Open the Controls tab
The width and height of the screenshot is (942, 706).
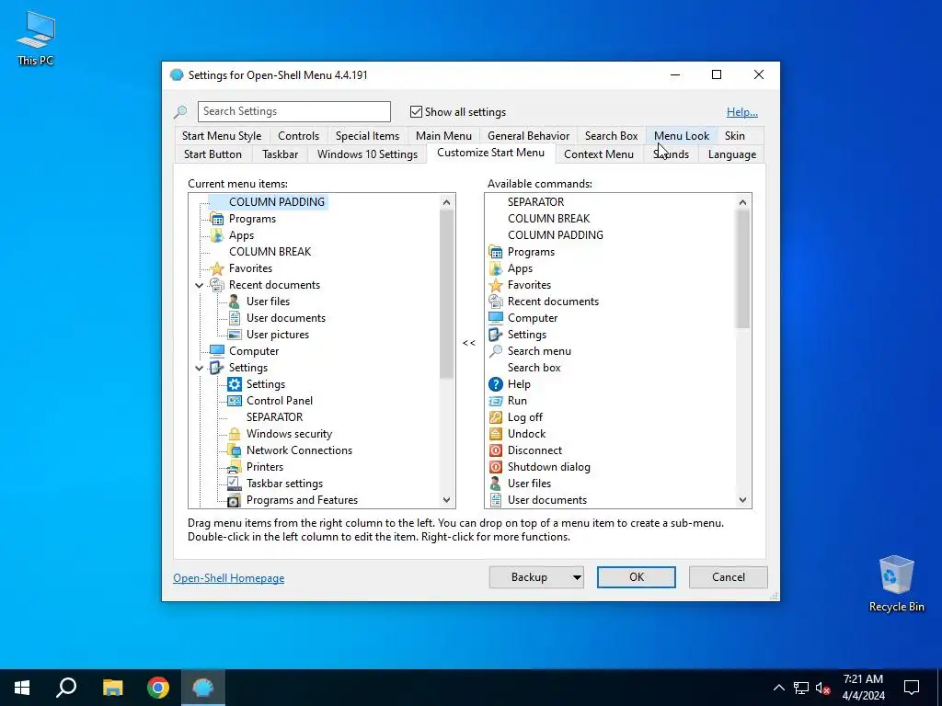299,136
